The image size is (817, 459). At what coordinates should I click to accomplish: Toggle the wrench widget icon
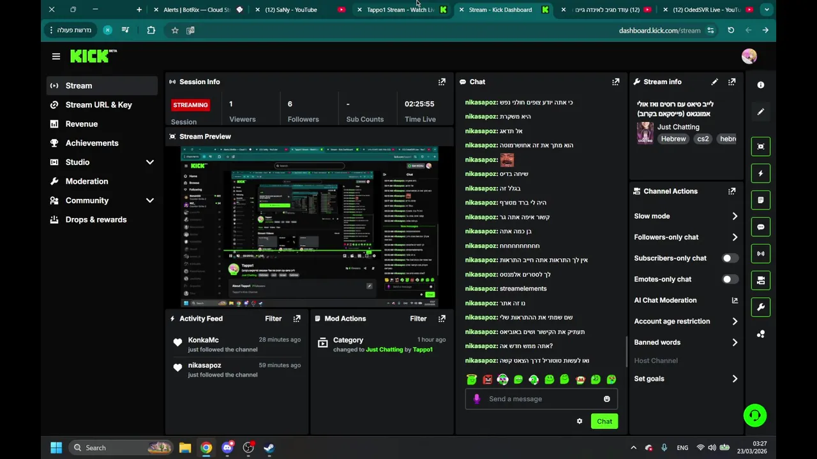[761, 307]
